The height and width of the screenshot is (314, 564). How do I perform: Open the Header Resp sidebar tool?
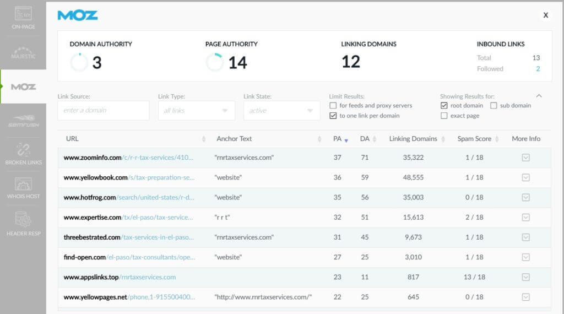click(x=23, y=223)
